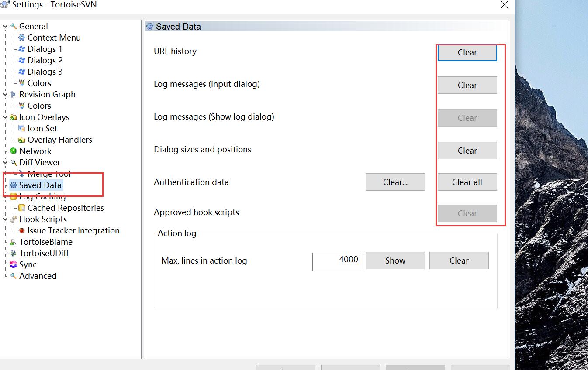Select the Network globe icon
The width and height of the screenshot is (588, 370).
tap(14, 151)
